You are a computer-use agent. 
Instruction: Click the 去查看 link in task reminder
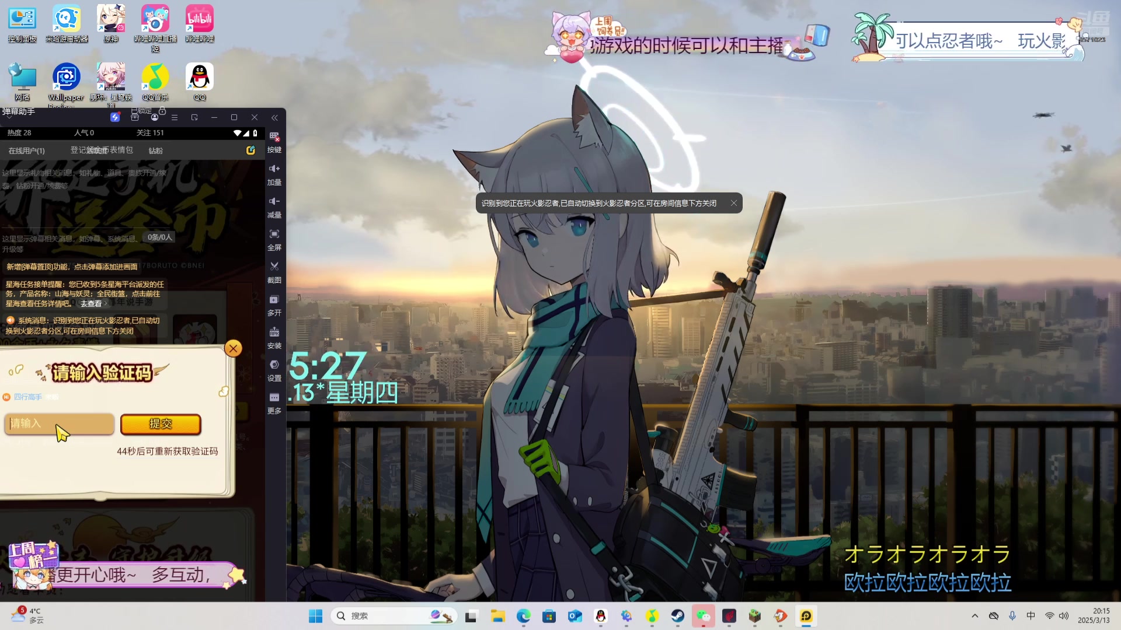(x=91, y=304)
